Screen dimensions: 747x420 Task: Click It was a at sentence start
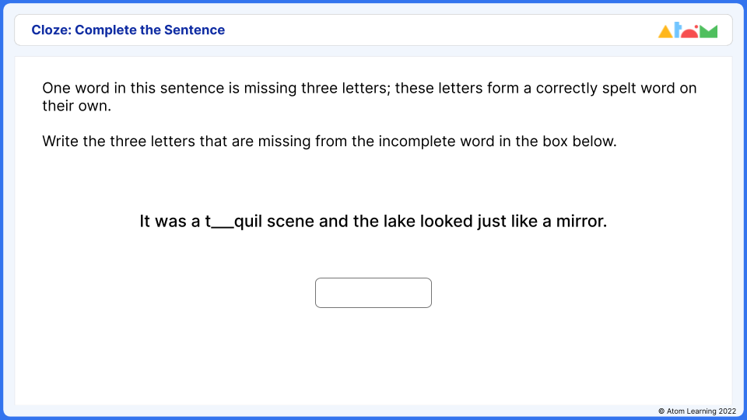(x=170, y=222)
